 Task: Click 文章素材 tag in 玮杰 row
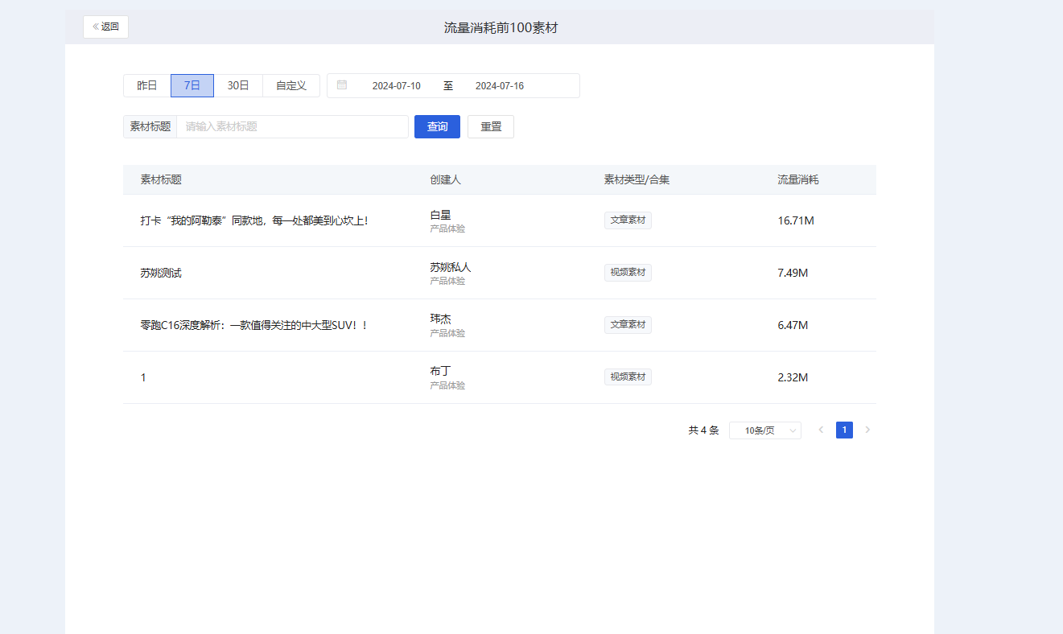pos(628,325)
